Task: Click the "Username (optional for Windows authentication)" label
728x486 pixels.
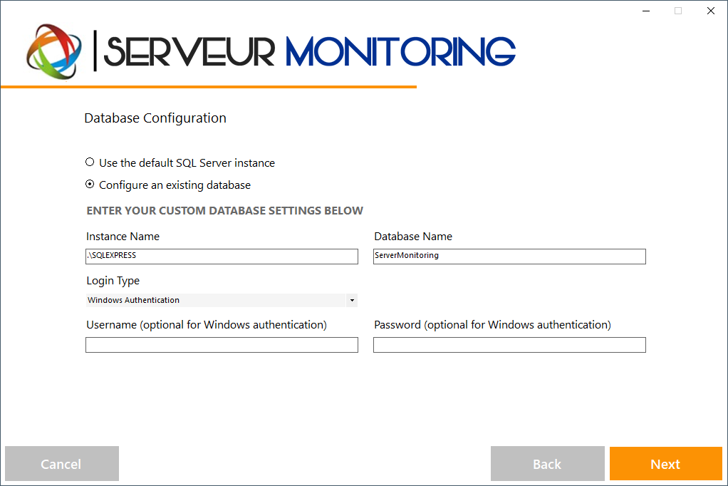Action: pyautogui.click(x=207, y=325)
